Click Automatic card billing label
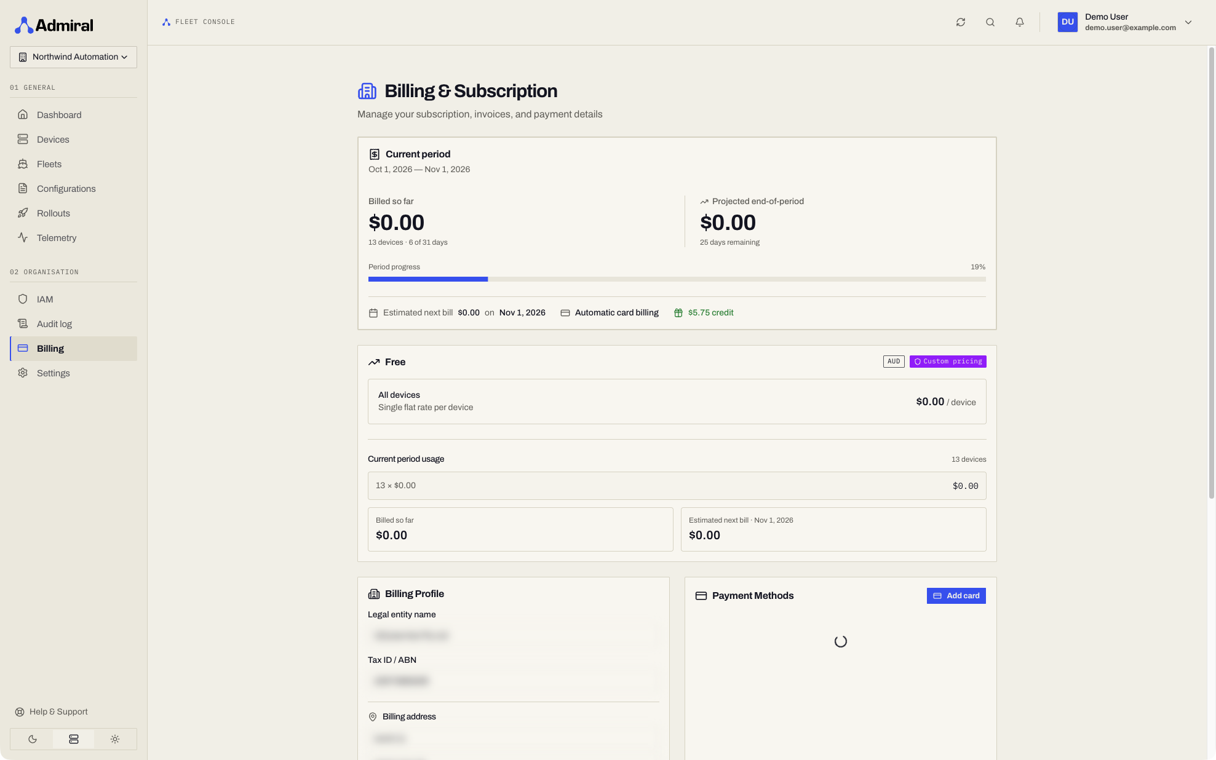The width and height of the screenshot is (1216, 760). pyautogui.click(x=616, y=313)
